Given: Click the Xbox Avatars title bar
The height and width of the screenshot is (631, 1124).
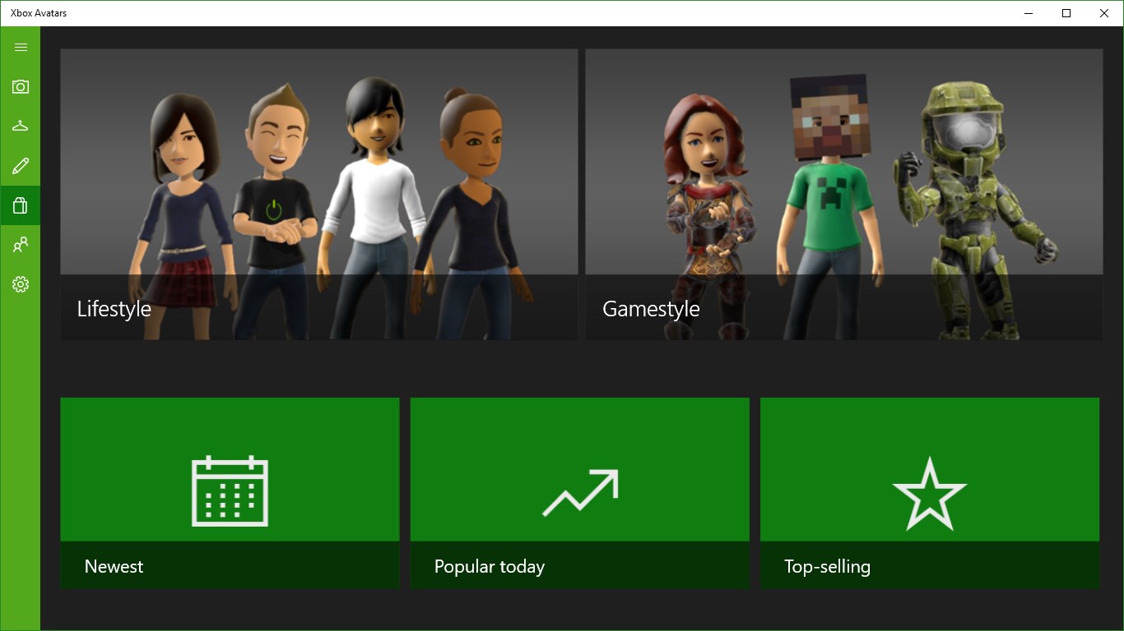Looking at the screenshot, I should [39, 12].
